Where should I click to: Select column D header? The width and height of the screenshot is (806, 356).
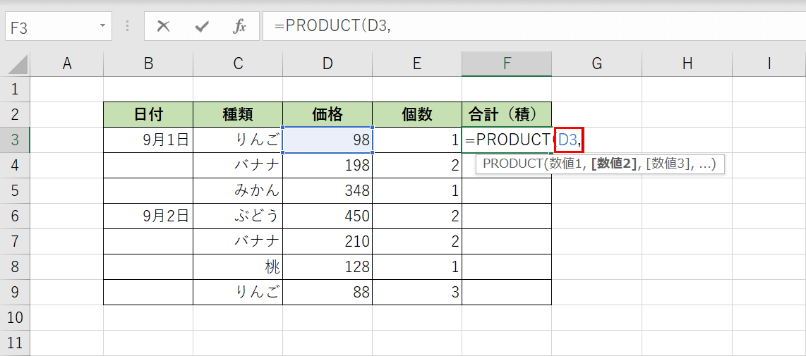coord(327,63)
